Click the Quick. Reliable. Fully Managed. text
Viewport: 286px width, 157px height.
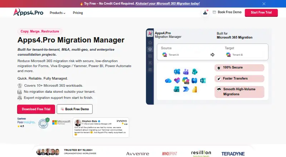point(43,78)
